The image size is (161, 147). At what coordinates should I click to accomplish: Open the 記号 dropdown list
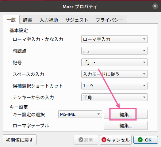114,62
